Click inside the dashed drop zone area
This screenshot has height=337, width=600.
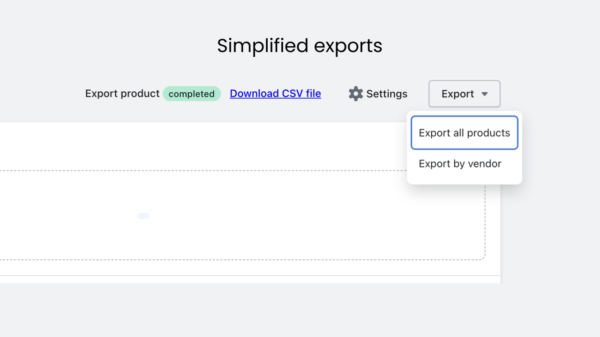pos(234,215)
